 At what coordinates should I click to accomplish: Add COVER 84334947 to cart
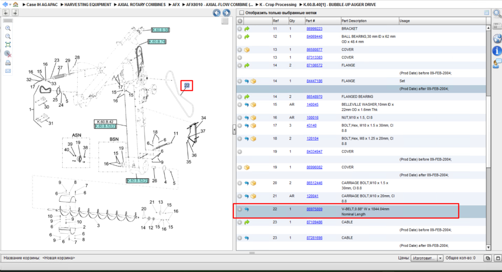click(x=240, y=152)
